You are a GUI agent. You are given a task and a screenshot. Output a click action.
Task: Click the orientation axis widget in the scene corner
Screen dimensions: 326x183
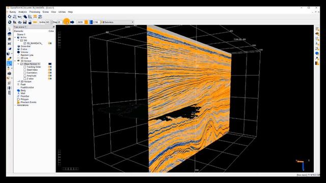click(303, 165)
